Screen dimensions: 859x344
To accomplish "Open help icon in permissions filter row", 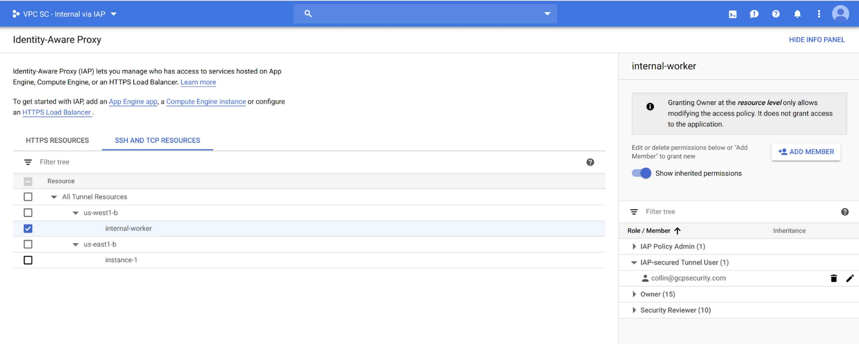I will pyautogui.click(x=845, y=212).
